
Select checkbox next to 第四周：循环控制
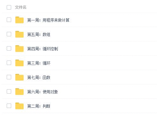[x=9, y=48]
